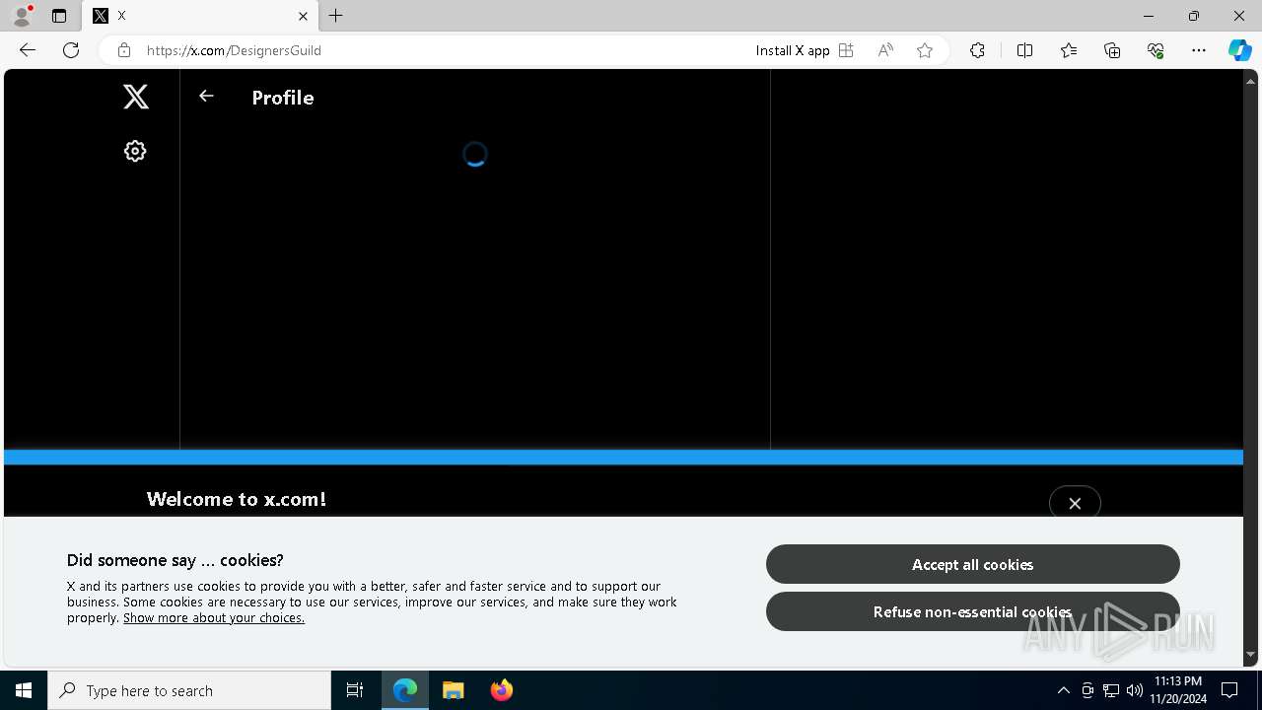This screenshot has width=1262, height=710.
Task: Open volume control in the tray
Action: [1135, 690]
